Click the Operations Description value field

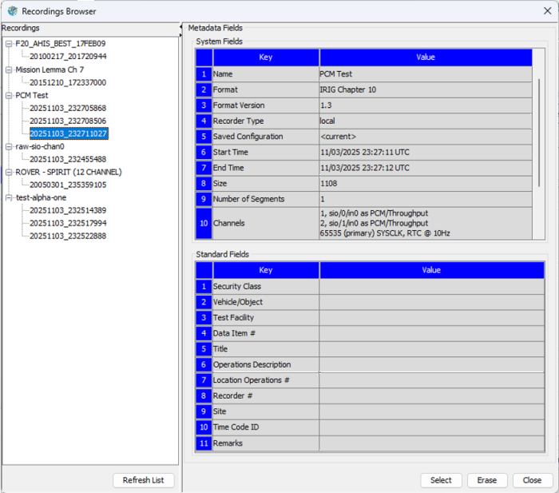click(432, 364)
